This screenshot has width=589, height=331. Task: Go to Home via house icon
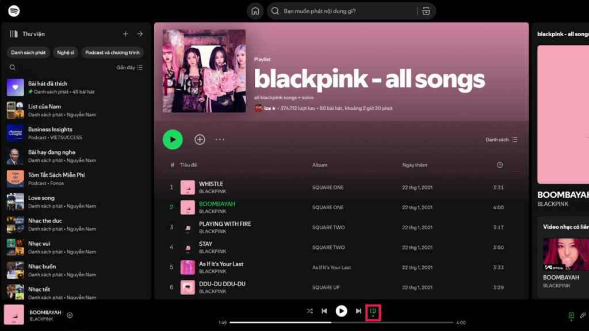click(255, 11)
